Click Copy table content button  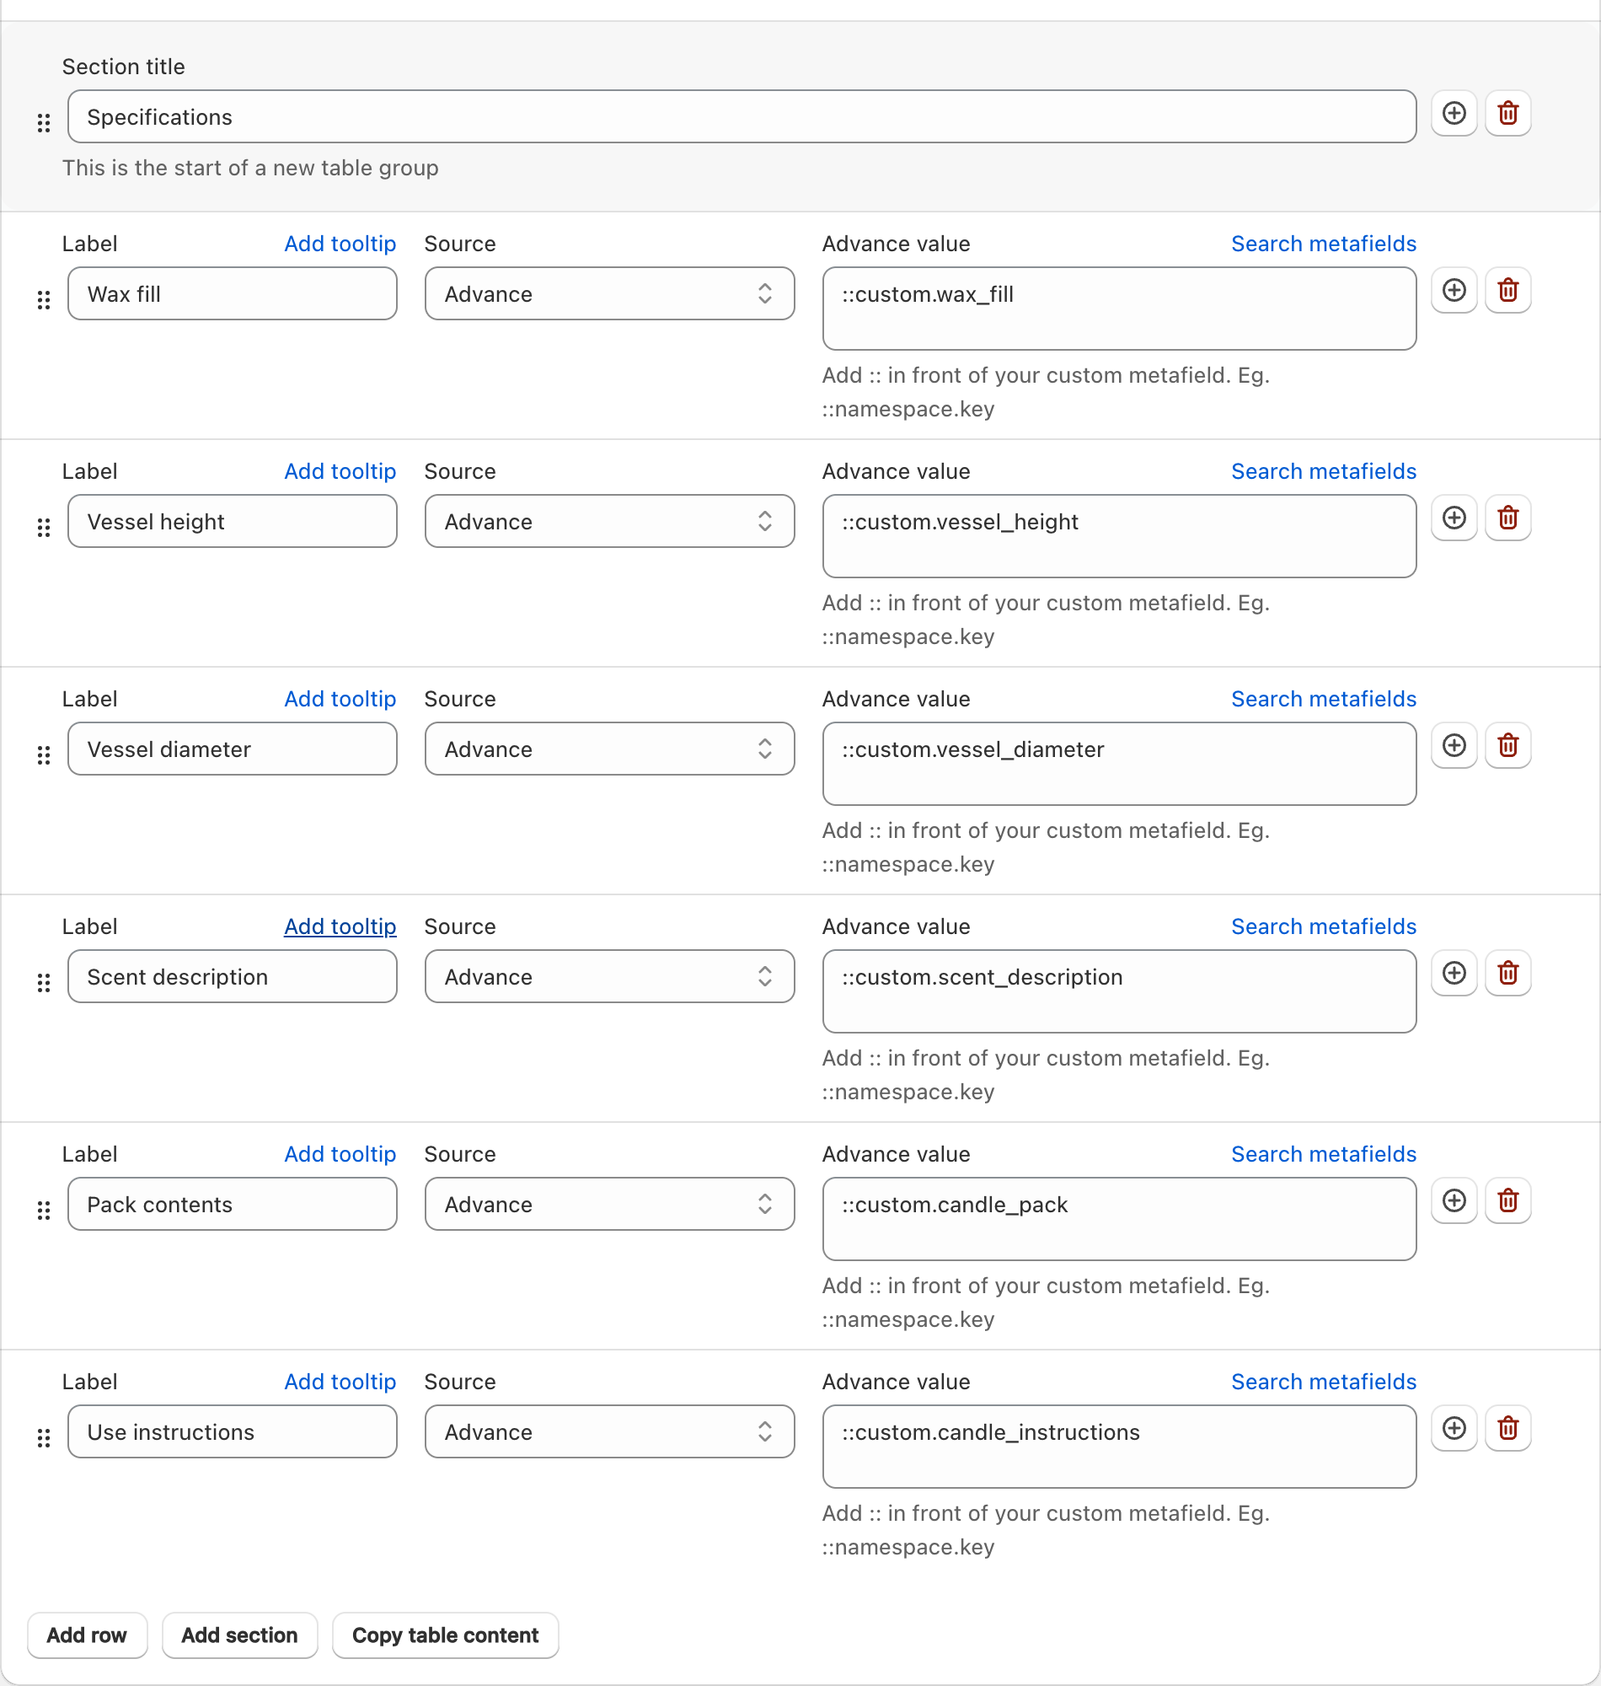[x=446, y=1635]
